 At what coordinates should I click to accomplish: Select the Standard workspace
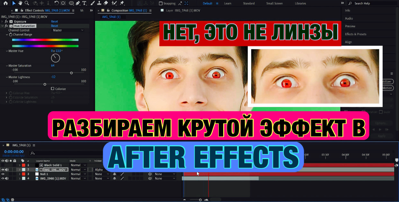249,3
